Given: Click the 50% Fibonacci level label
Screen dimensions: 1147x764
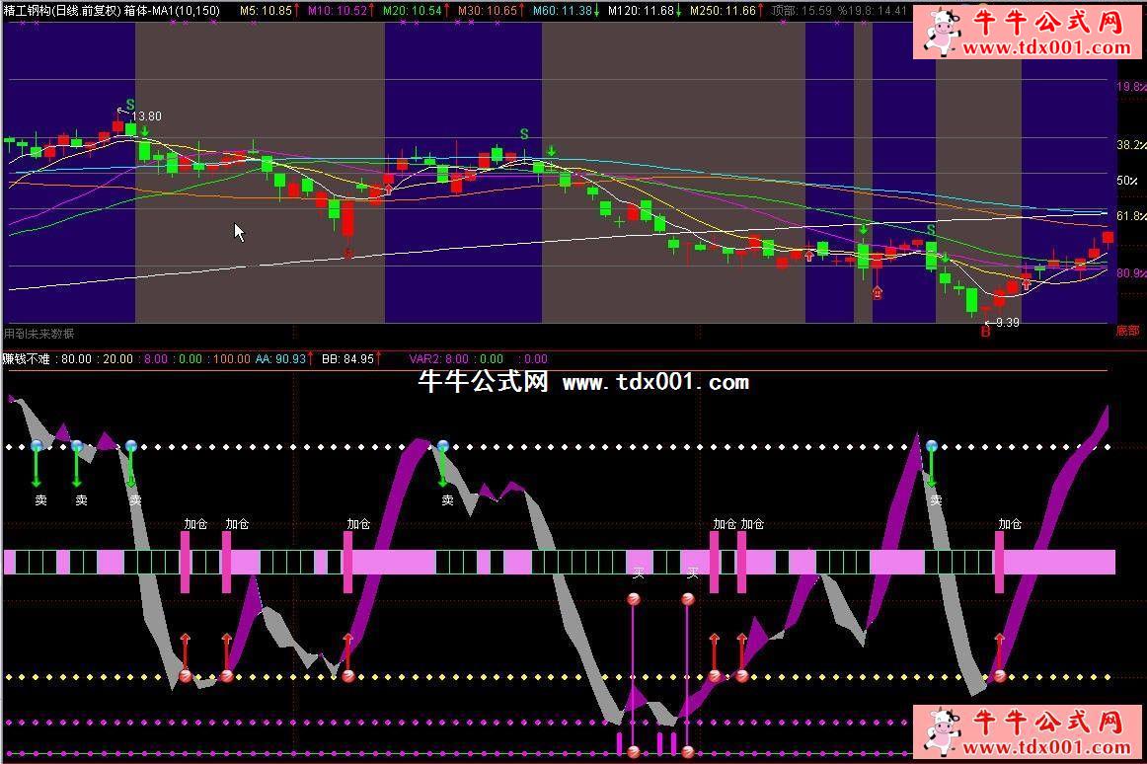Looking at the screenshot, I should coord(1126,181).
